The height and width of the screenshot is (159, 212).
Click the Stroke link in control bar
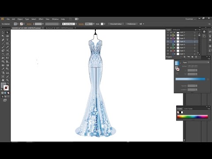coord(29,24)
